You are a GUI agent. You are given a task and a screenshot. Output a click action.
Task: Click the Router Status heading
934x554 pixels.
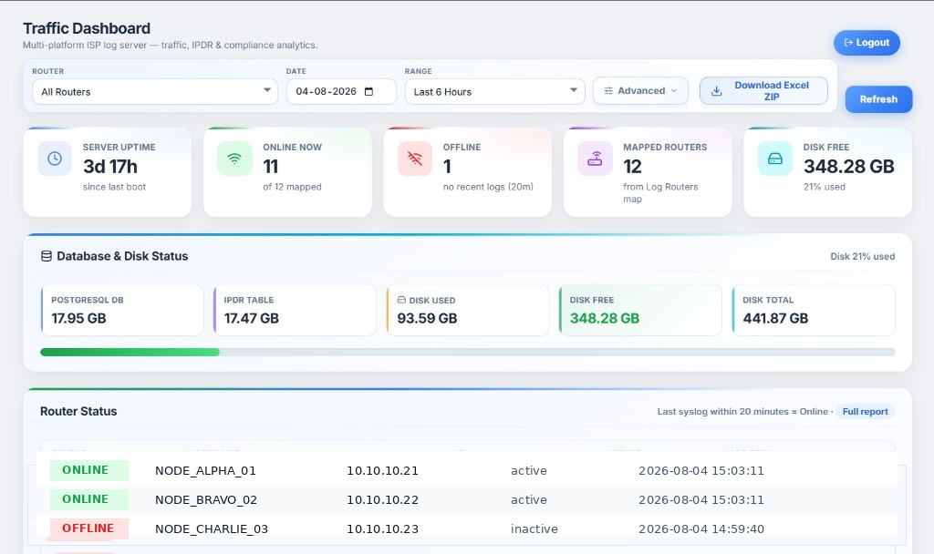[78, 411]
